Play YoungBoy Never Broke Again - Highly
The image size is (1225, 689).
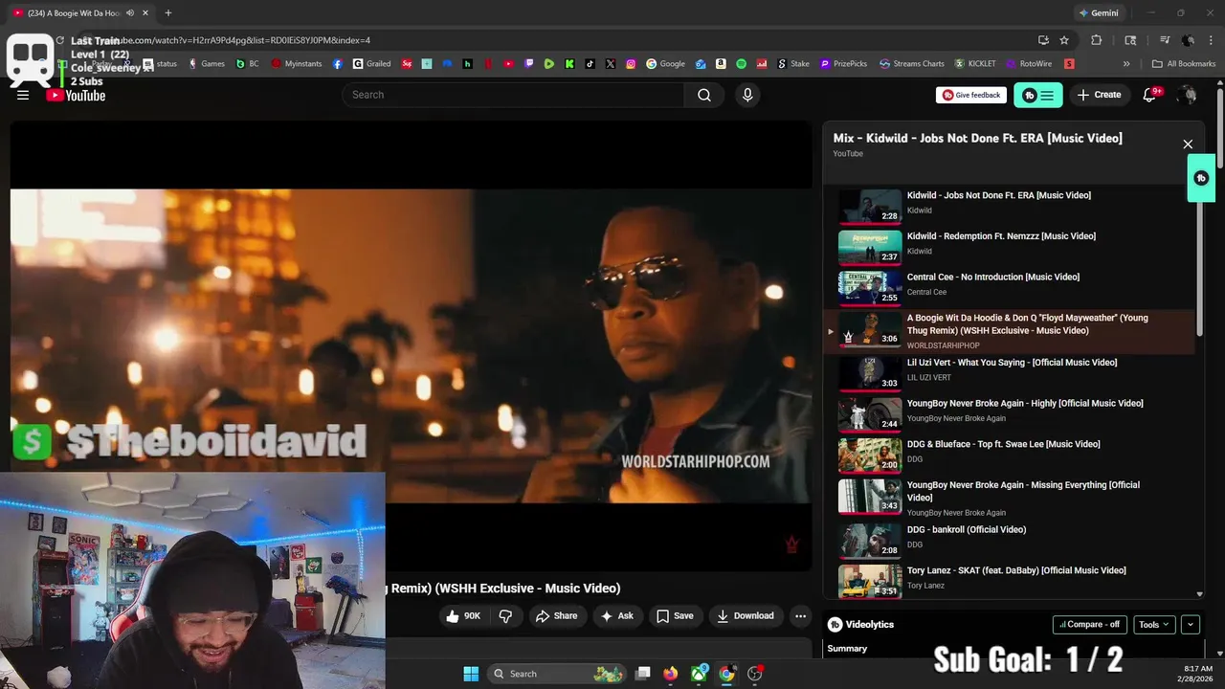pos(870,413)
